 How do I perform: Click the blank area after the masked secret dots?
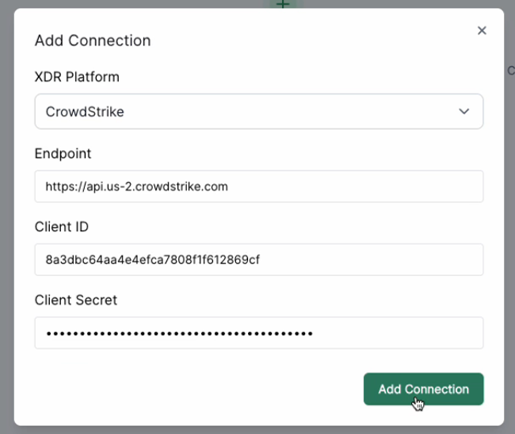[396, 334]
